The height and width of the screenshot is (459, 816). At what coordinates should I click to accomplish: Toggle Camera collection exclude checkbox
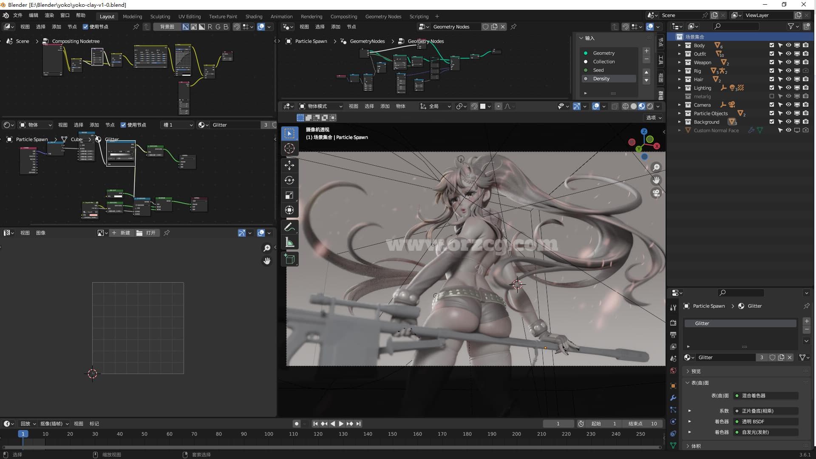(772, 105)
